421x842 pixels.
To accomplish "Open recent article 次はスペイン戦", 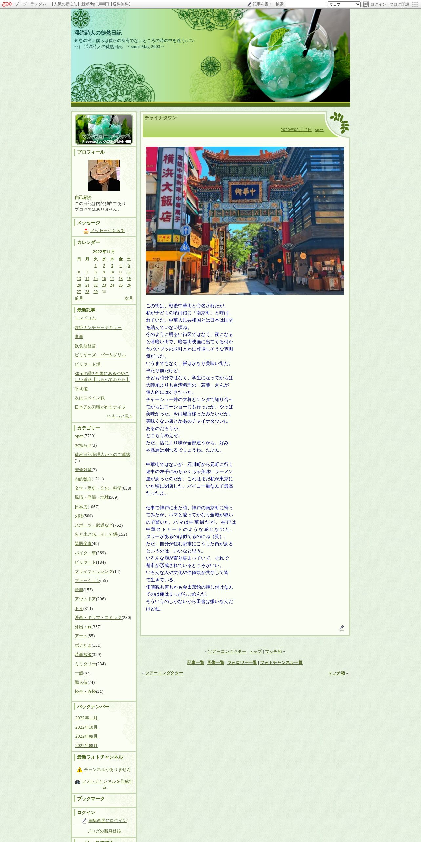I will (x=90, y=398).
